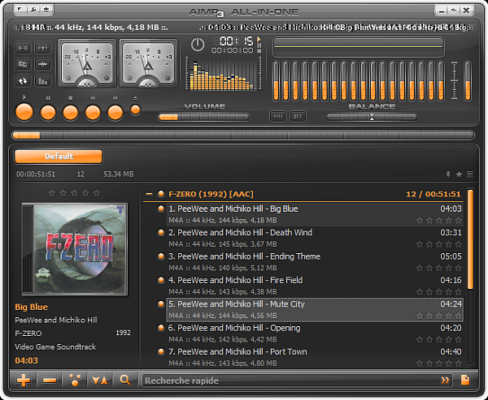This screenshot has height=400, width=488.
Task: Go to the previous track
Action: point(93,112)
